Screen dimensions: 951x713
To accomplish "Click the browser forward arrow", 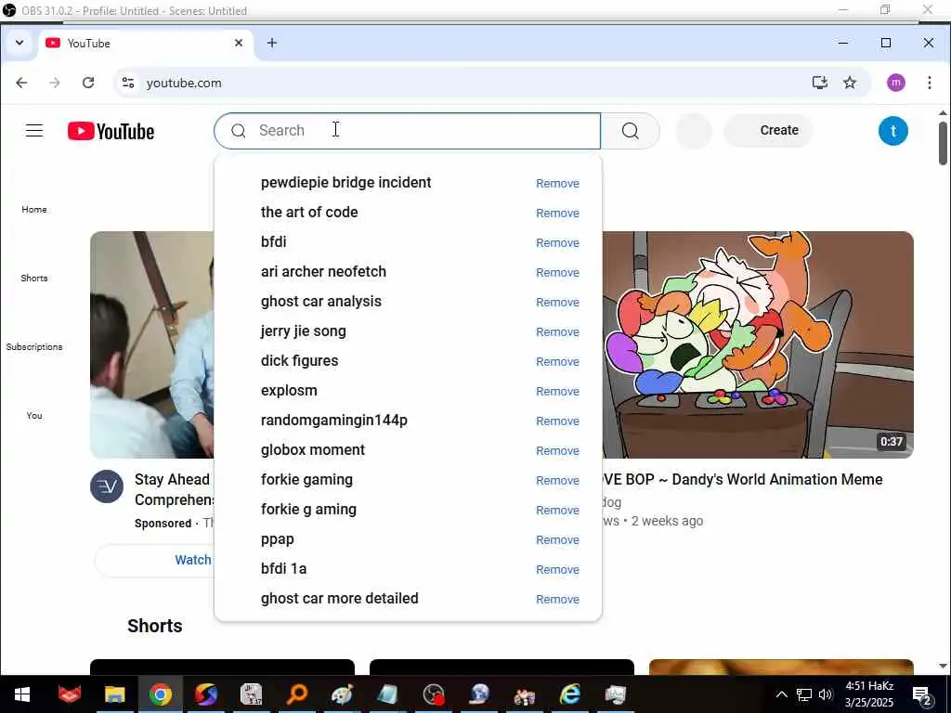I will [55, 83].
